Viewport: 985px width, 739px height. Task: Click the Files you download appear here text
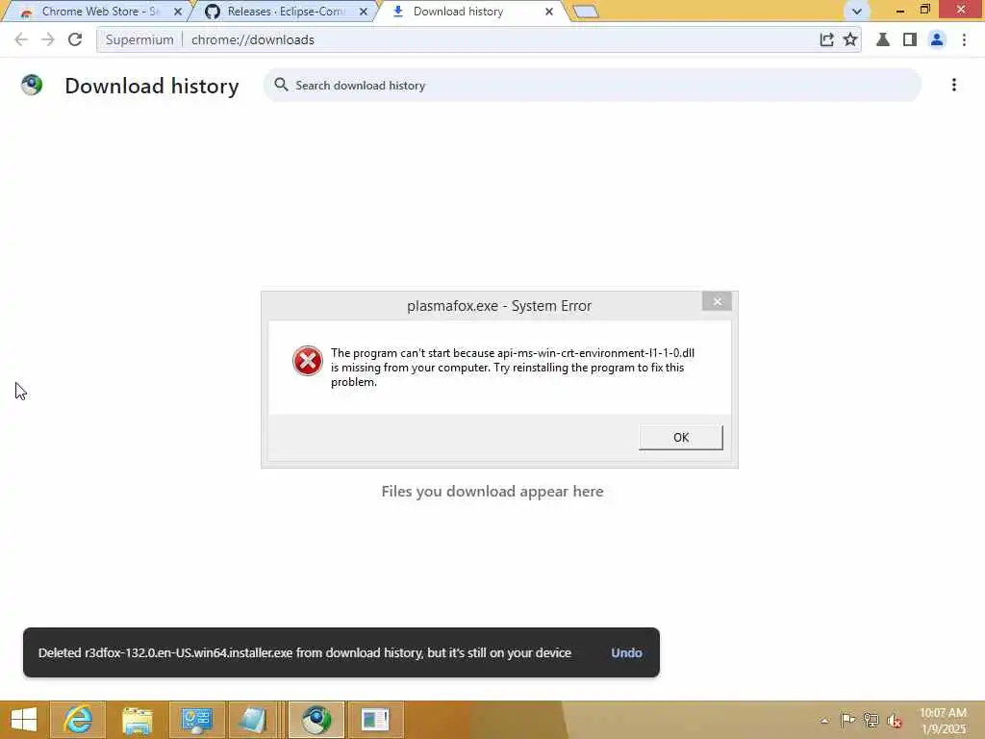point(492,492)
